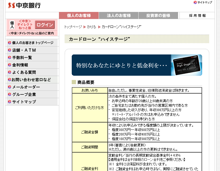Image resolution: width=220 pixels, height=171 pixels.
Task: Open サイトマップ item in sidebar menu
Action: 24,102
